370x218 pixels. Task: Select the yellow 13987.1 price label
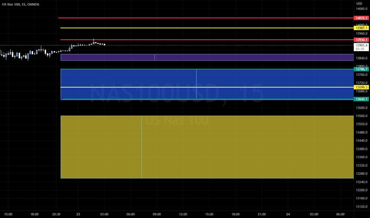pos(361,28)
